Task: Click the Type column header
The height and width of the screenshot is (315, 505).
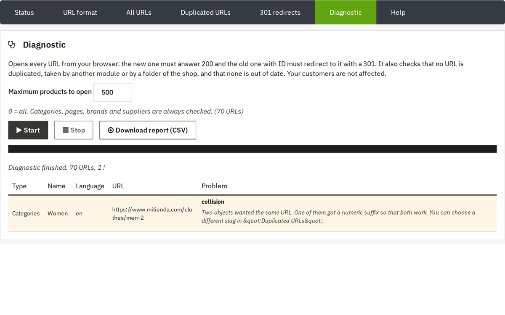Action: [x=19, y=186]
